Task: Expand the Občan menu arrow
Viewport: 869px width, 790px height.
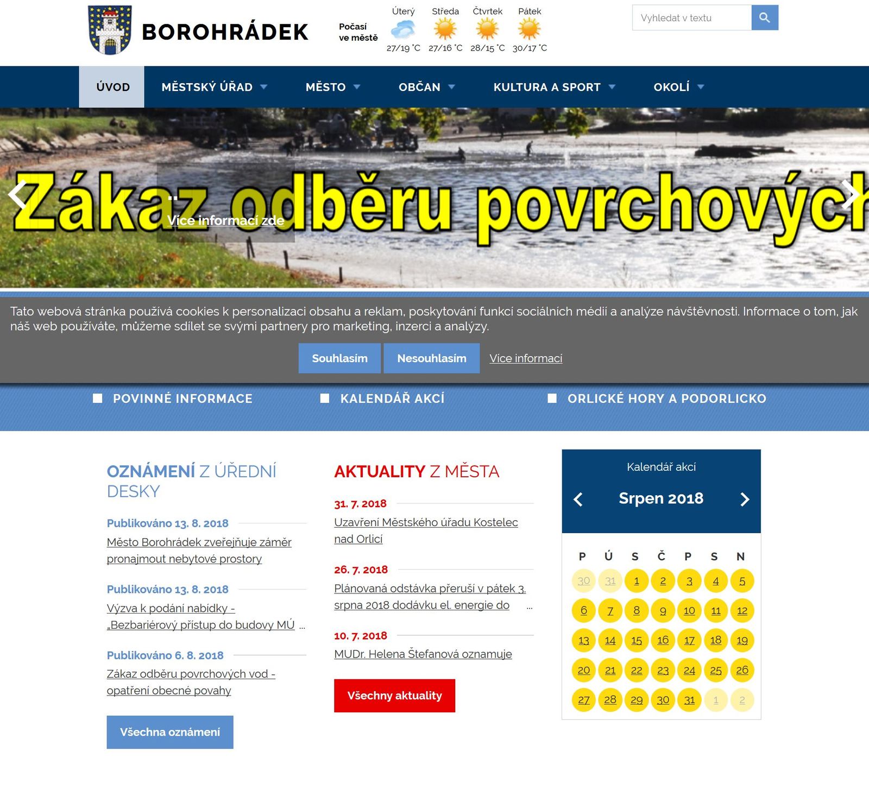Action: (x=451, y=87)
